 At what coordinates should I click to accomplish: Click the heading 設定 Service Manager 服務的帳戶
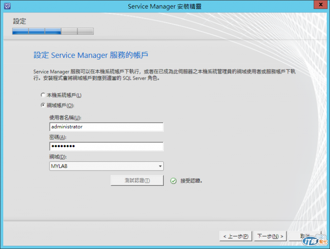pos(91,55)
